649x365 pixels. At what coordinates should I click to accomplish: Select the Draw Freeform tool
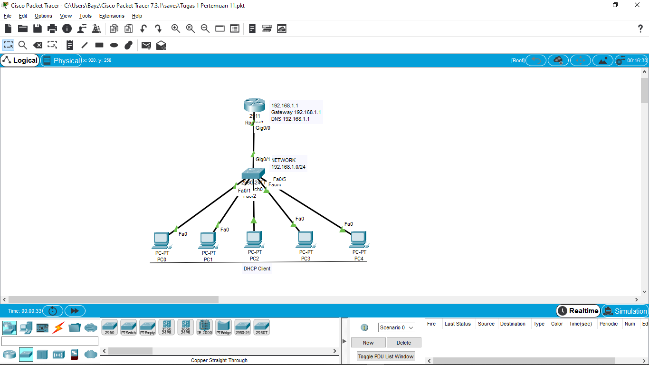128,45
